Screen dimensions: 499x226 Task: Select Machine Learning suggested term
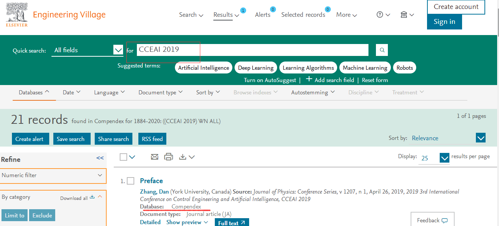click(x=365, y=68)
